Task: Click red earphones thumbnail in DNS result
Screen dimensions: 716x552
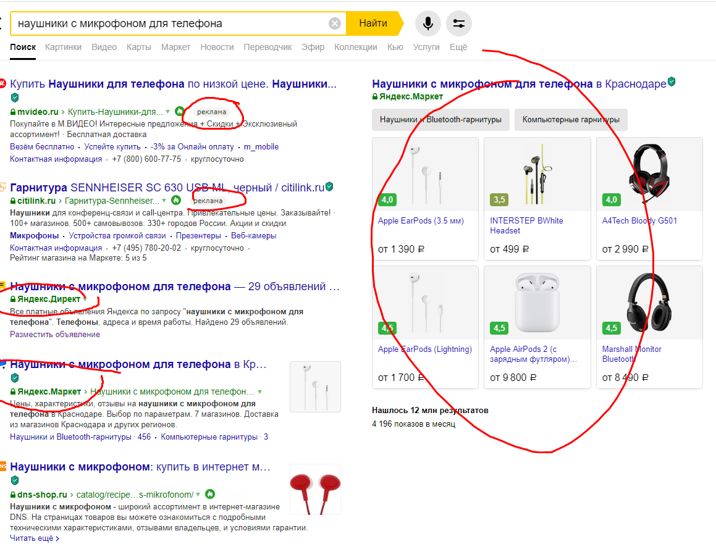Action: (315, 490)
